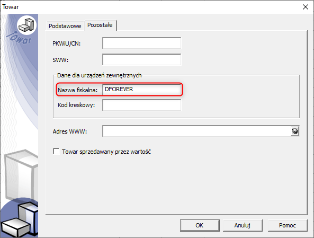Tick the Towar sprzedawany przez wartość checkbox

pyautogui.click(x=56, y=151)
